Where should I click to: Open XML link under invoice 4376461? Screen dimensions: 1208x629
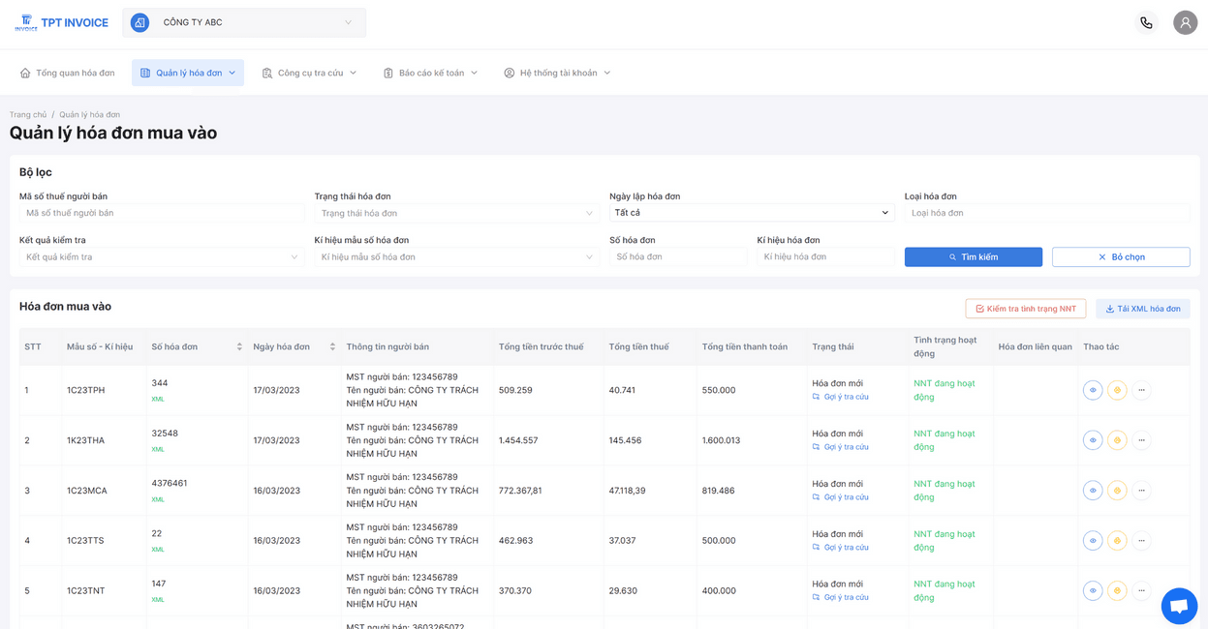[x=158, y=499]
